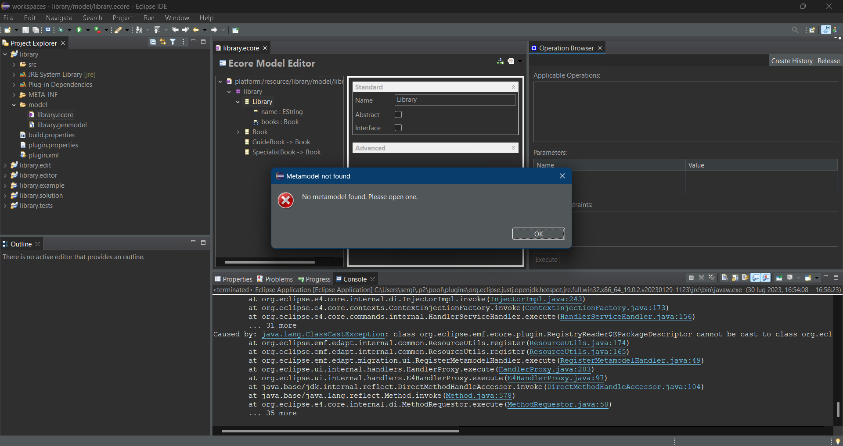Screen dimensions: 843x446
Task: Click the Open Perspective icon
Action: pos(812,30)
